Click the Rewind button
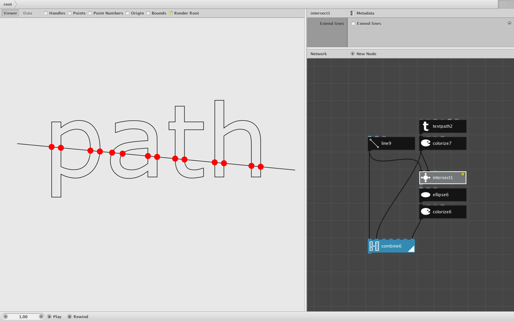The height and width of the screenshot is (321, 514). coord(78,317)
